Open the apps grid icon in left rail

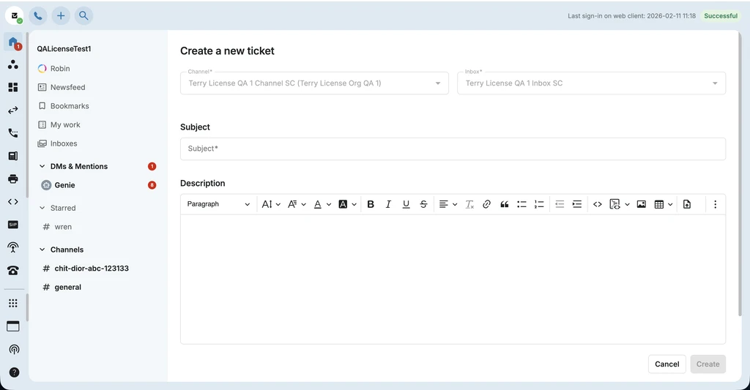click(13, 303)
